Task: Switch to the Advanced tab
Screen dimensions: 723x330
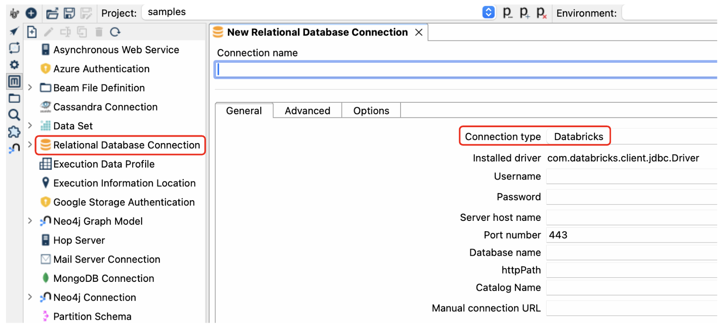Action: tap(307, 111)
